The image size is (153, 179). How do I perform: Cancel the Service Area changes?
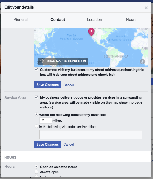point(68,144)
